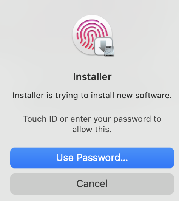Click the Installer package badge icon

pyautogui.click(x=104, y=47)
